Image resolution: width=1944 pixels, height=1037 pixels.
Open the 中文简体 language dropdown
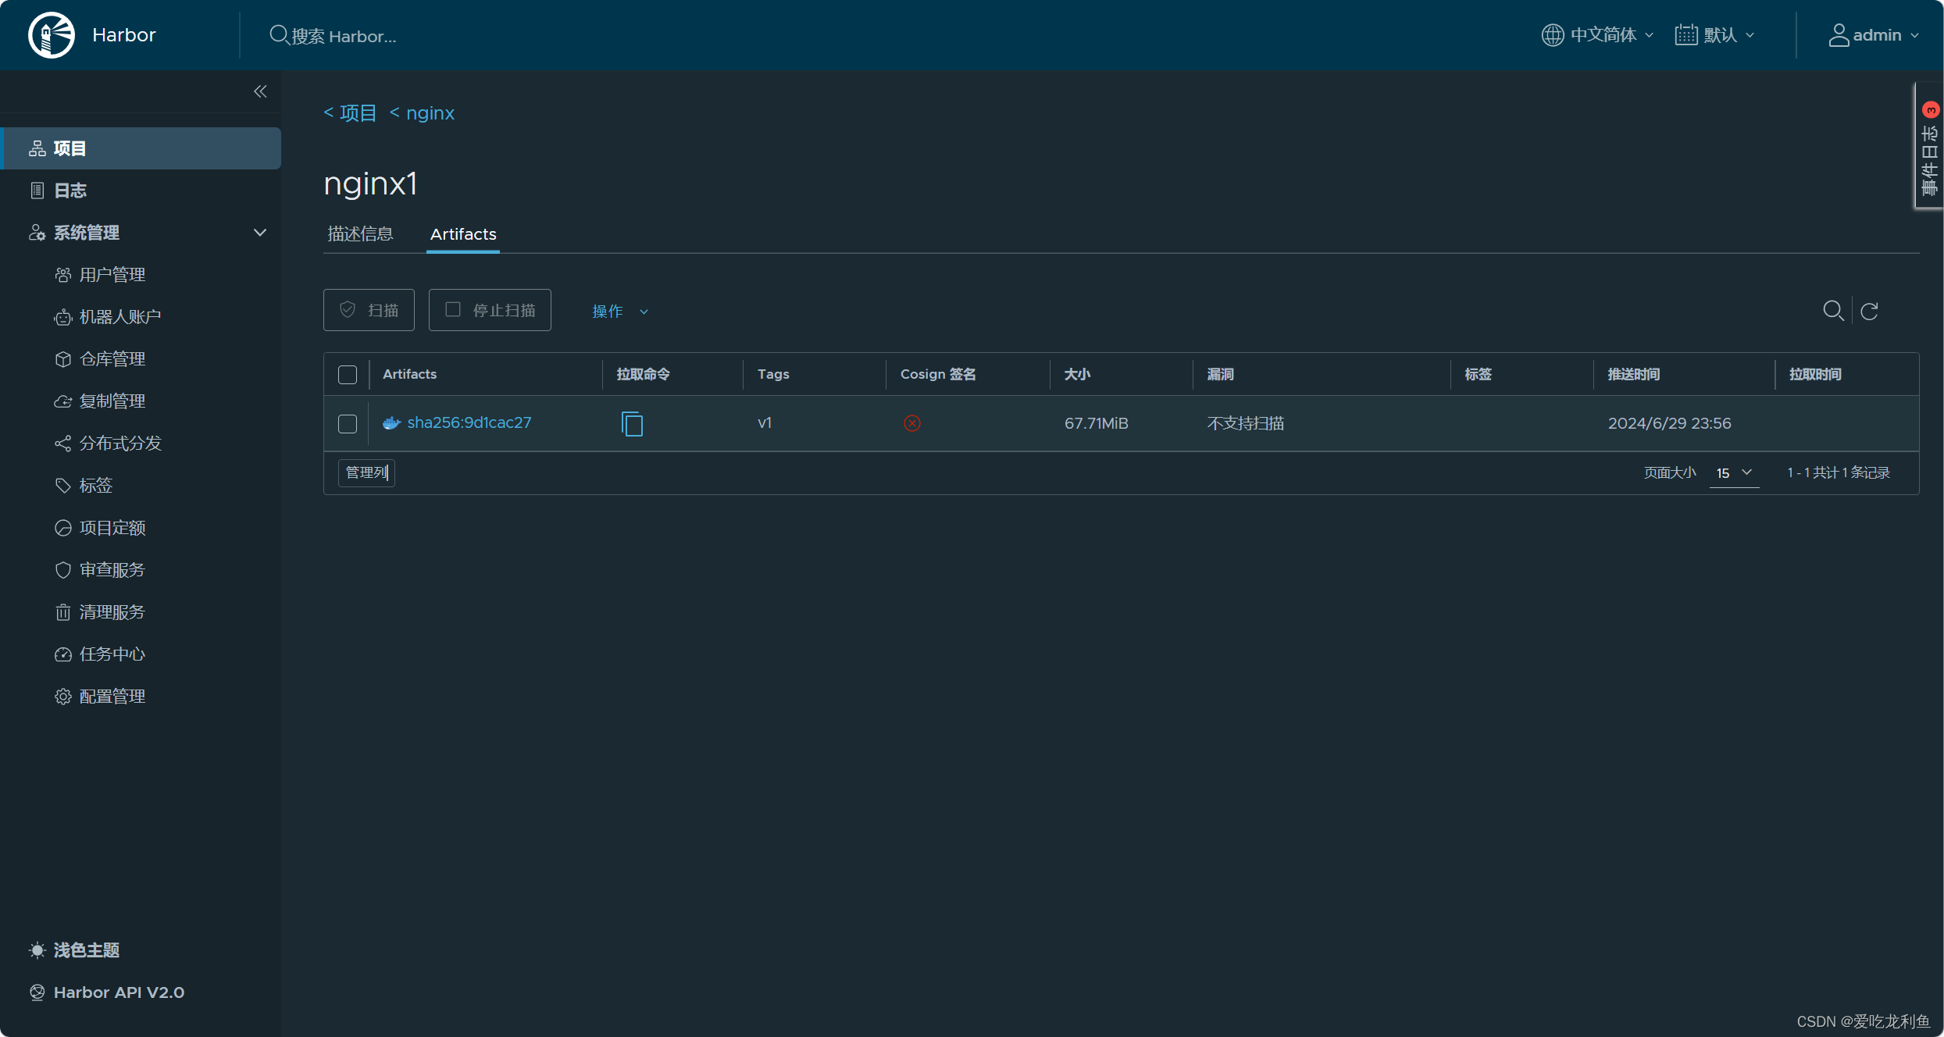coord(1598,35)
